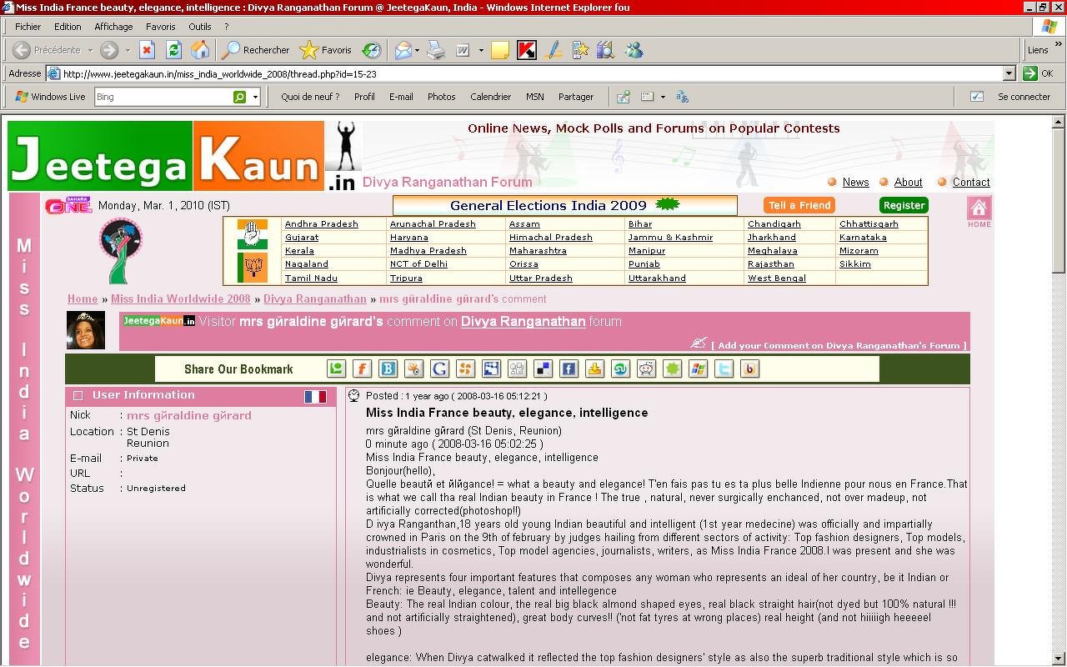
Task: Click the yellow note toolbar icon
Action: click(500, 50)
